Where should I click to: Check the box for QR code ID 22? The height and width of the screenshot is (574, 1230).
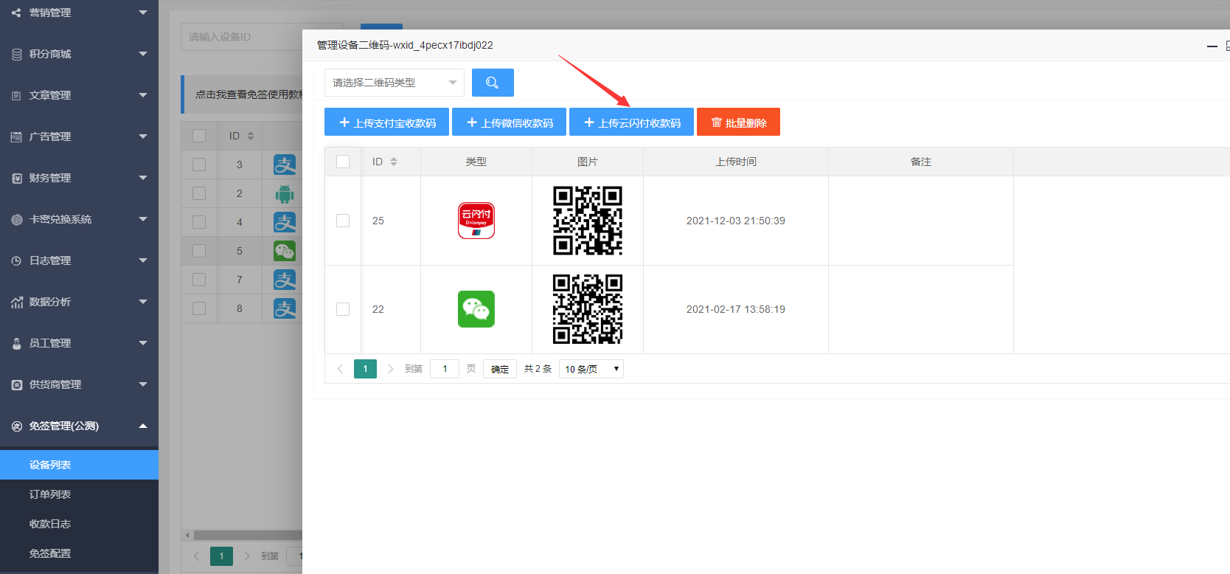point(343,309)
